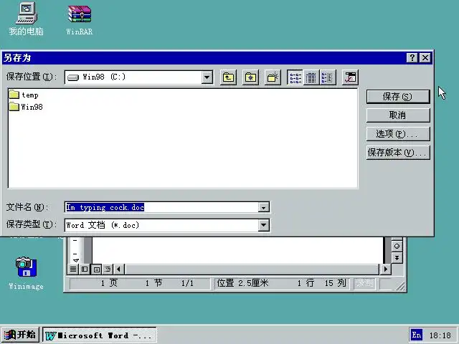Open Commands and Settings button
The image size is (459, 344).
tap(350, 77)
